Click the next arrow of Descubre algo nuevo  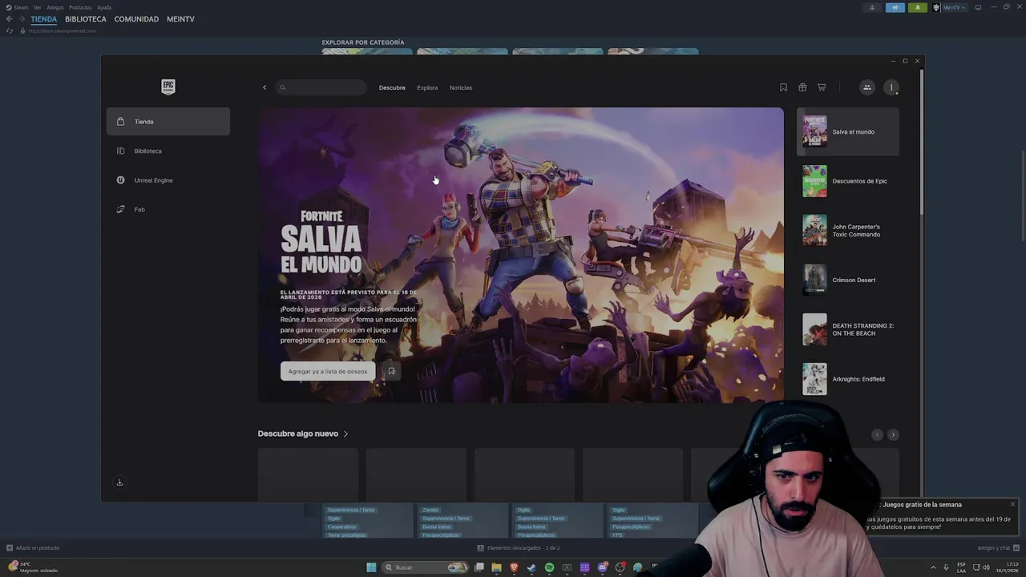[x=893, y=434]
